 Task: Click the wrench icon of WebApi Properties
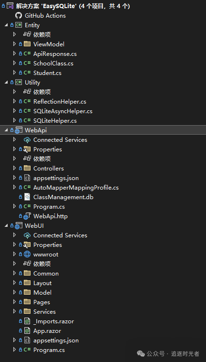pyautogui.click(x=27, y=149)
